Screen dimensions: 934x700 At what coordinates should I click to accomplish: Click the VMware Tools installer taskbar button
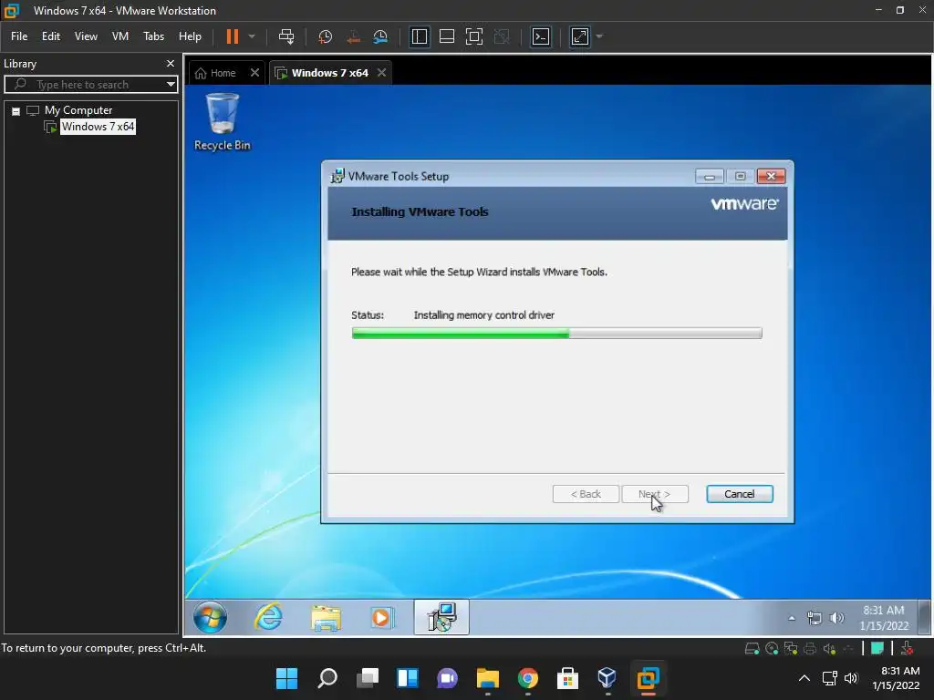[441, 617]
